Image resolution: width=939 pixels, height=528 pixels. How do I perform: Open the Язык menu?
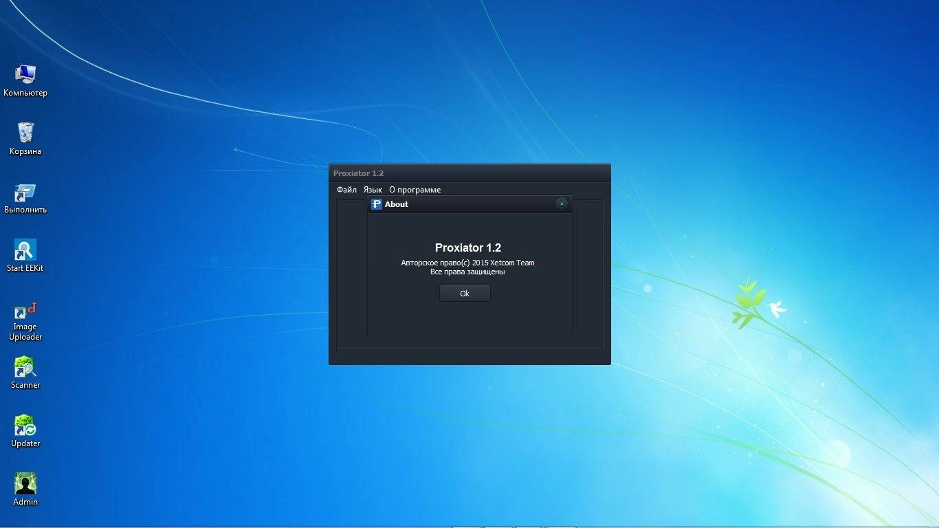[x=373, y=190]
